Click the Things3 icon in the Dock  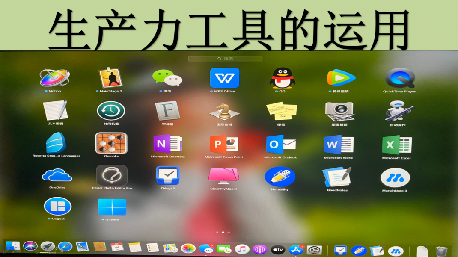click(x=340, y=250)
